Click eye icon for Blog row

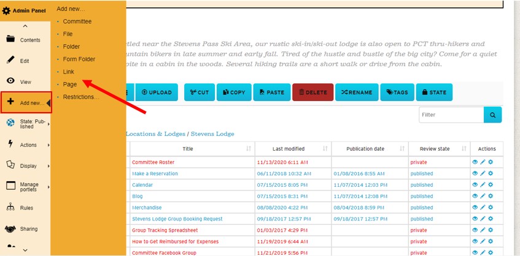point(475,197)
